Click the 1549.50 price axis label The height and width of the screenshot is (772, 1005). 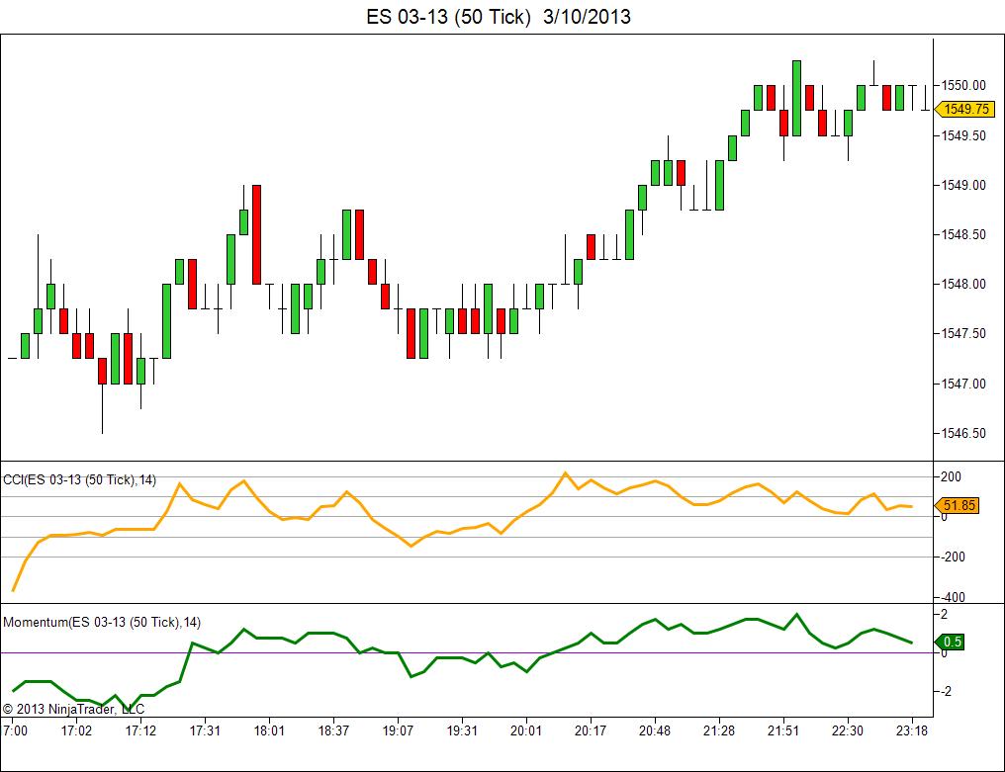963,135
